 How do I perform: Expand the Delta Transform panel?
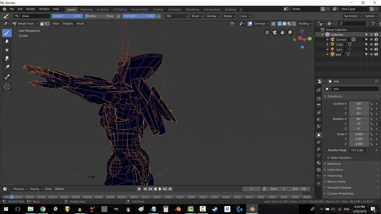tap(341, 158)
